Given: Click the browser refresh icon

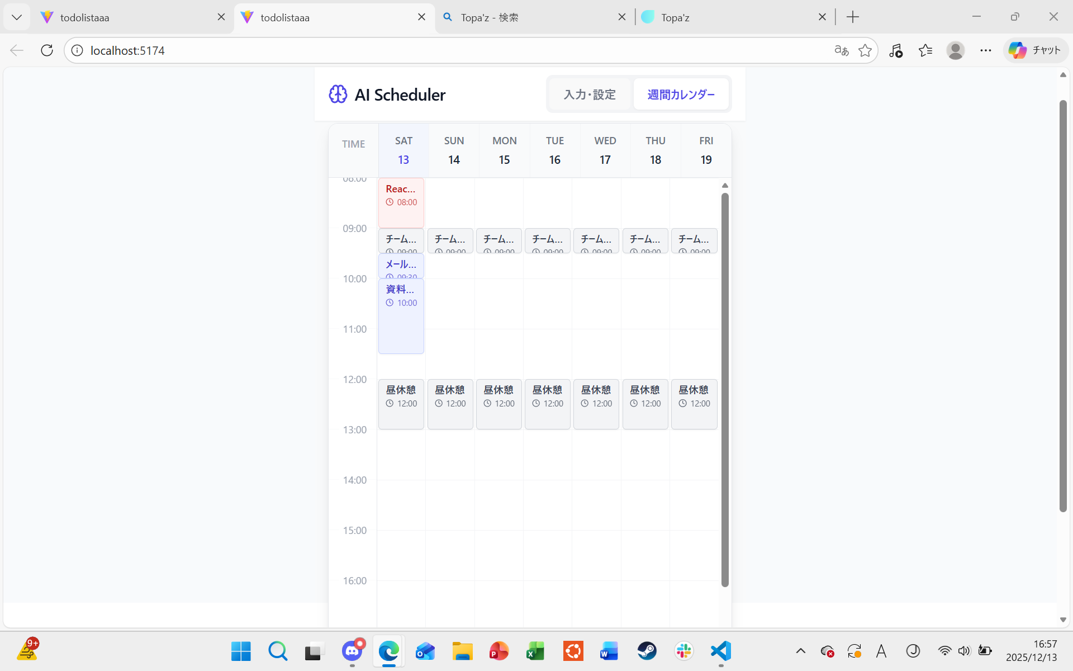Looking at the screenshot, I should pyautogui.click(x=47, y=50).
